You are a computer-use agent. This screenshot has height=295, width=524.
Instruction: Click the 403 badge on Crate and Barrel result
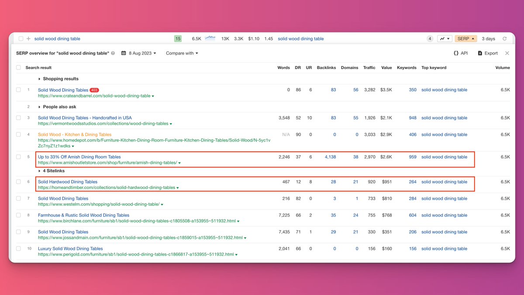pyautogui.click(x=94, y=90)
